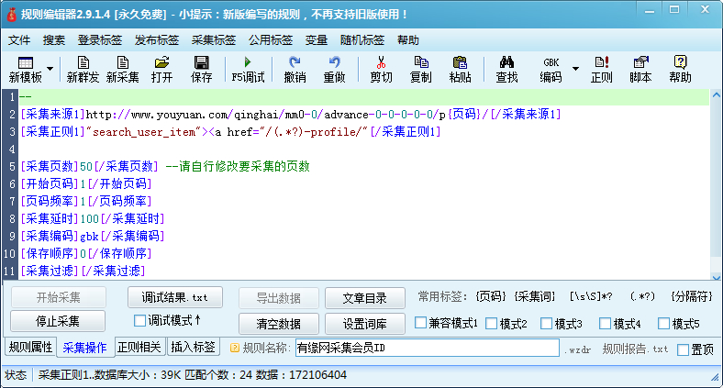Cut selection using 剪切 scissors icon
Image resolution: width=723 pixels, height=388 pixels.
tap(381, 69)
